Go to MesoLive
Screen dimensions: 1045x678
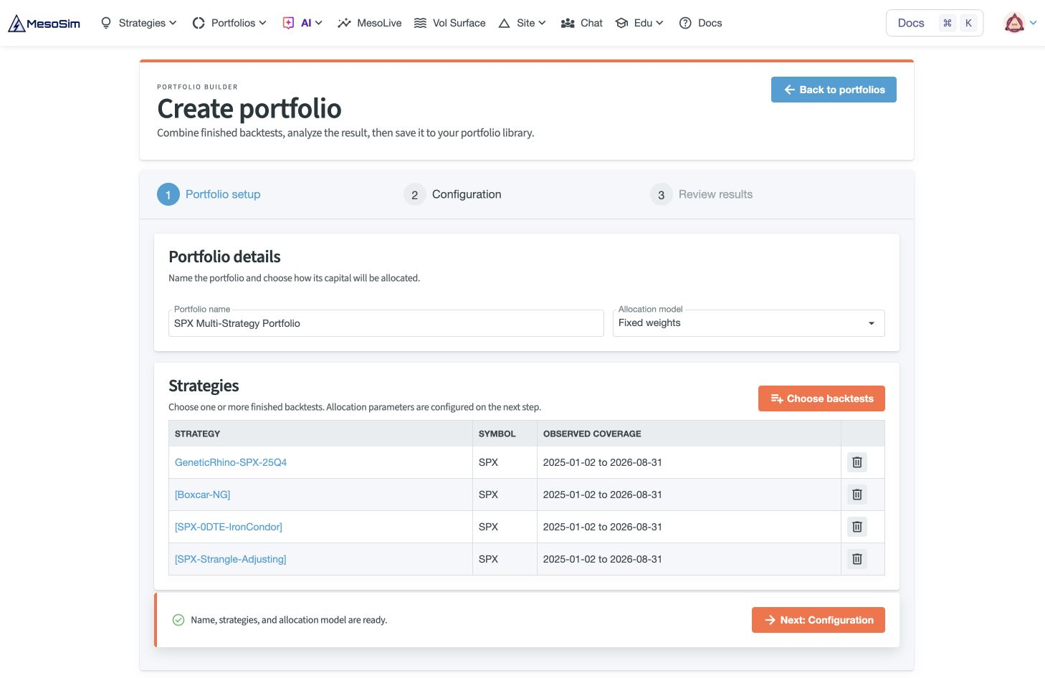pyautogui.click(x=369, y=23)
